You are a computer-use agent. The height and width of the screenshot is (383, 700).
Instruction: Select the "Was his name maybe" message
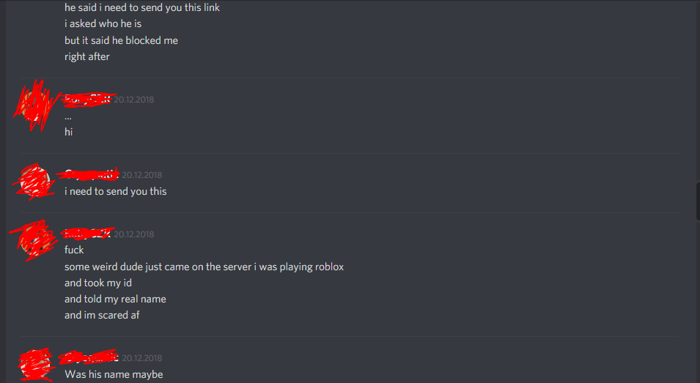pyautogui.click(x=114, y=374)
